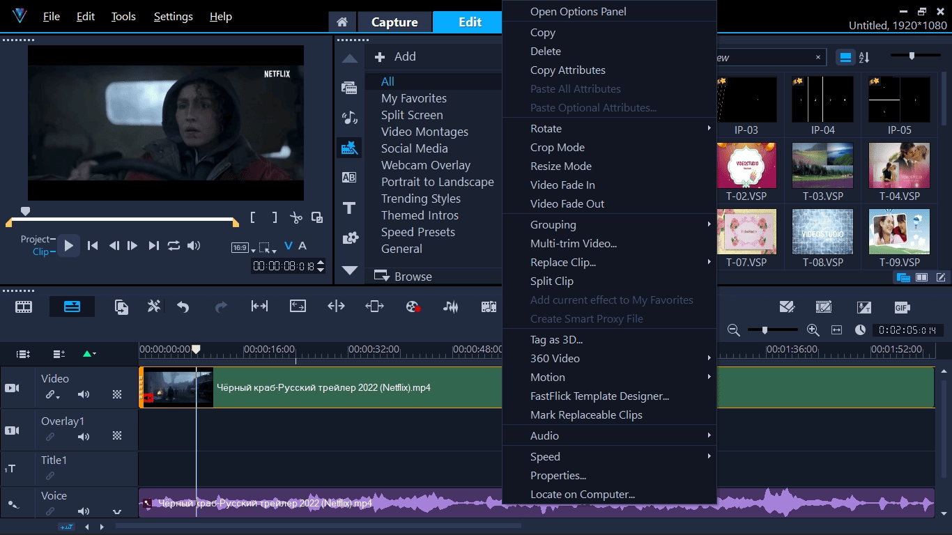This screenshot has width=952, height=535.
Task: Open the Overlays/graphics library icon below T
Action: click(x=350, y=238)
